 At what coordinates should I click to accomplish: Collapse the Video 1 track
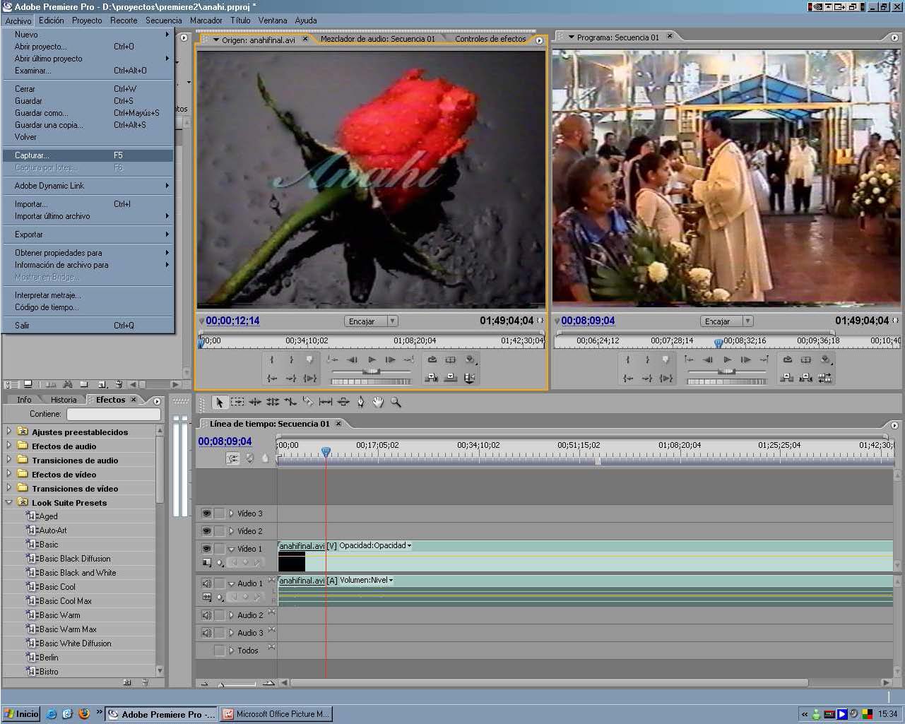pos(231,549)
